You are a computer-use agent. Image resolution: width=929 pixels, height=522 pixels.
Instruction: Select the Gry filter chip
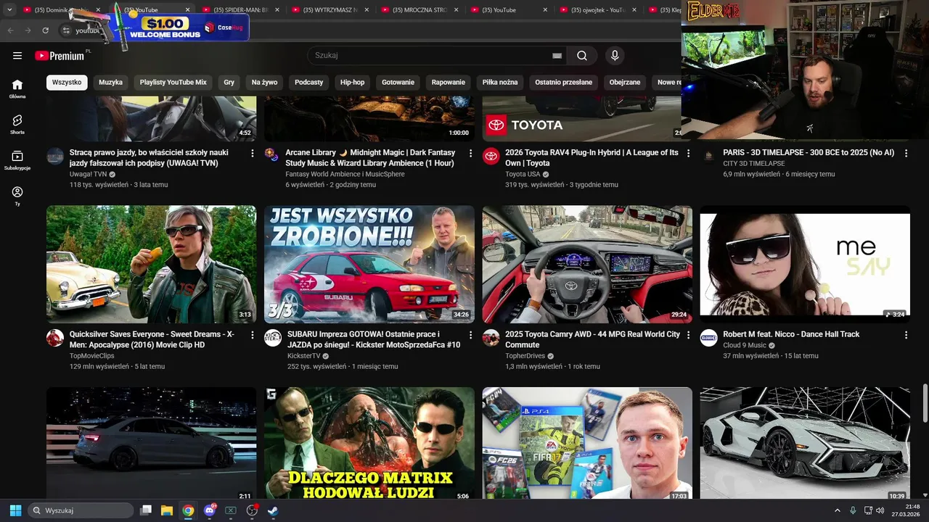point(229,83)
